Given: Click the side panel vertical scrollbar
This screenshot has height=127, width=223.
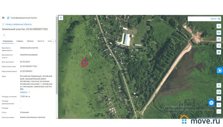Looking at the screenshot, I should (57, 55).
